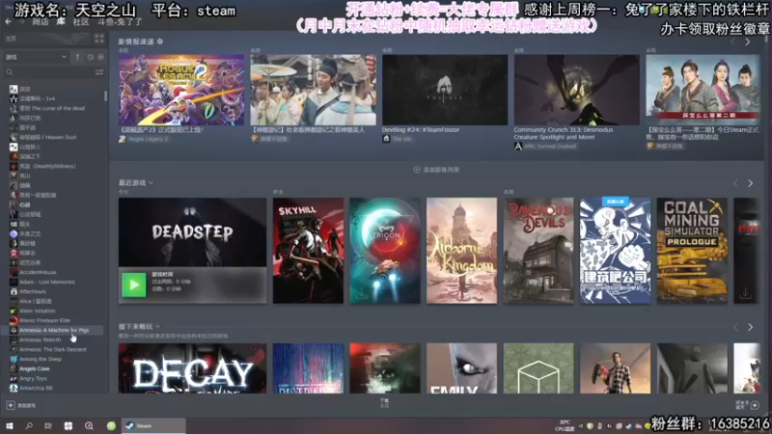Open the Decay game cover

tap(192, 368)
